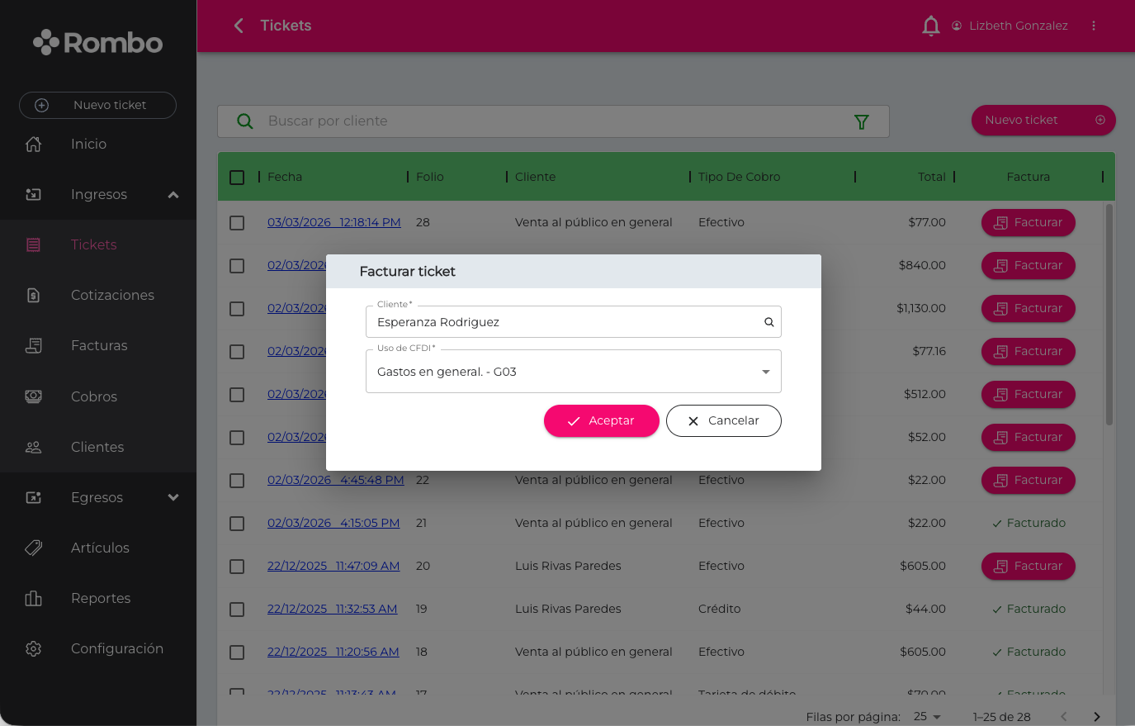Navigate to Reportes in the sidebar
This screenshot has height=726, width=1135.
(x=101, y=598)
